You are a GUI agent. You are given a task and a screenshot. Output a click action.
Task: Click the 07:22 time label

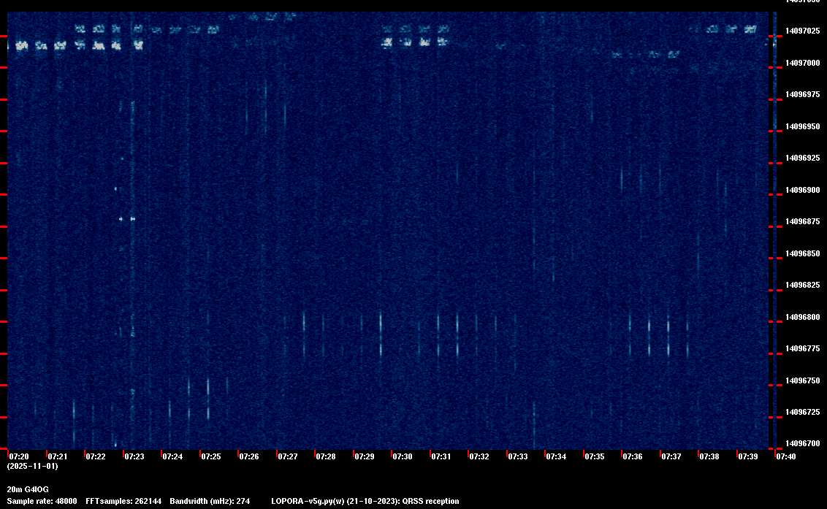96,456
